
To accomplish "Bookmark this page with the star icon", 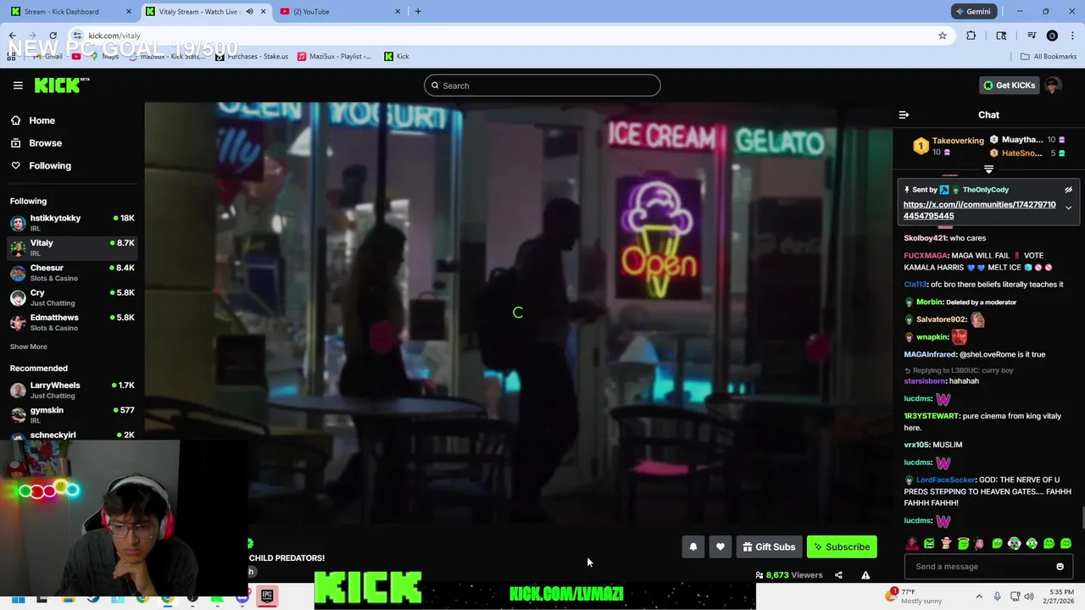I will (942, 36).
